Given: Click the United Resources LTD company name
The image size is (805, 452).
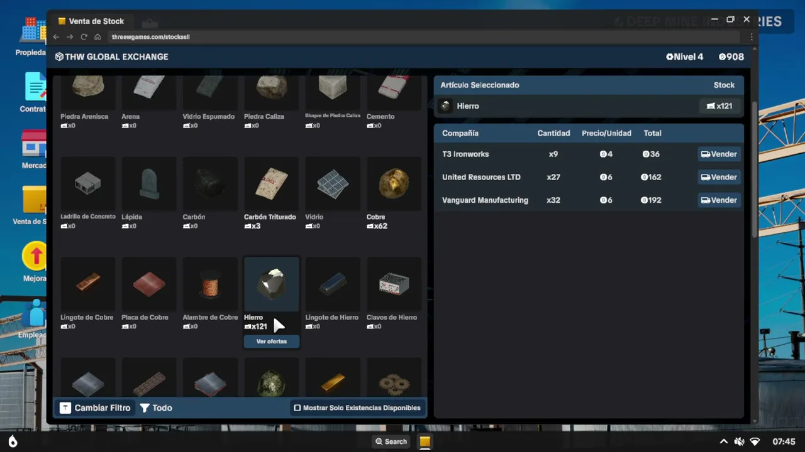Looking at the screenshot, I should coord(481,177).
